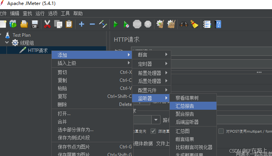Choose 选中部分保存为... menu item

92,130
